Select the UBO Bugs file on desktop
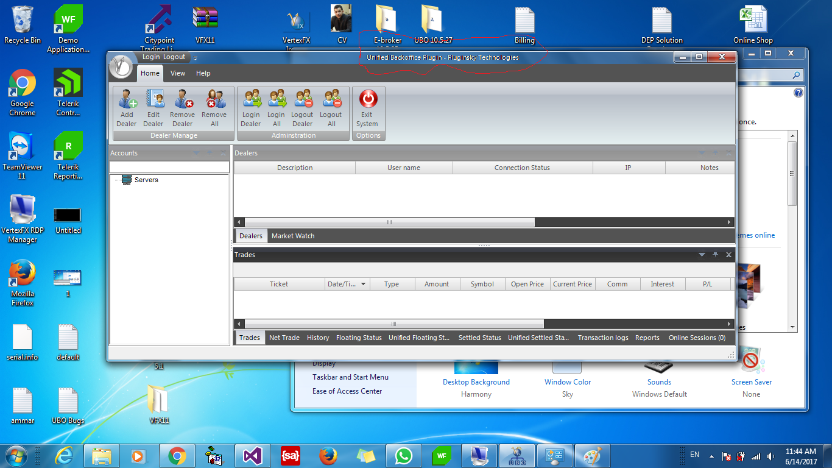Viewport: 832px width, 468px height. pyautogui.click(x=68, y=406)
